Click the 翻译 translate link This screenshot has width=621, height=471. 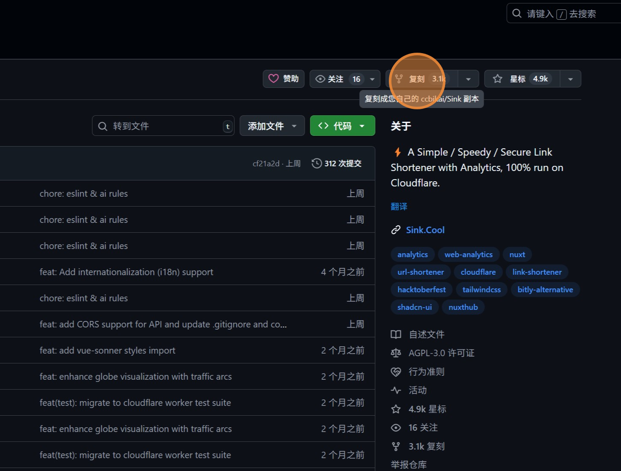(x=399, y=207)
